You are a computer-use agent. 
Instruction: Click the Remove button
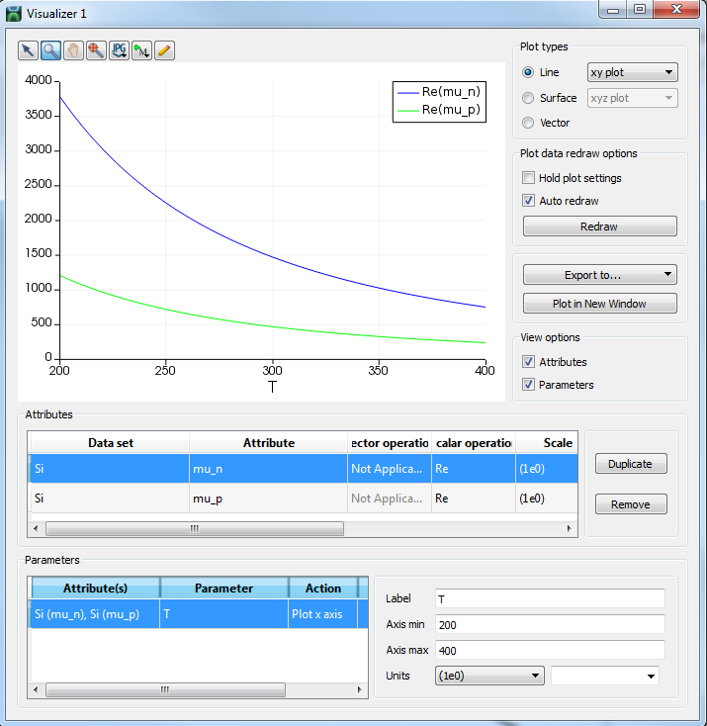click(x=631, y=503)
